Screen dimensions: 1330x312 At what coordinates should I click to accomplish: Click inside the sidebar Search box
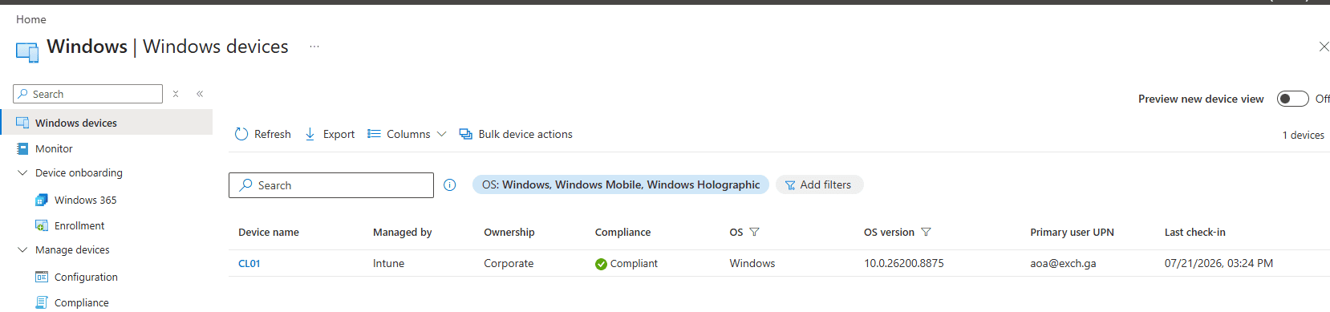click(88, 94)
